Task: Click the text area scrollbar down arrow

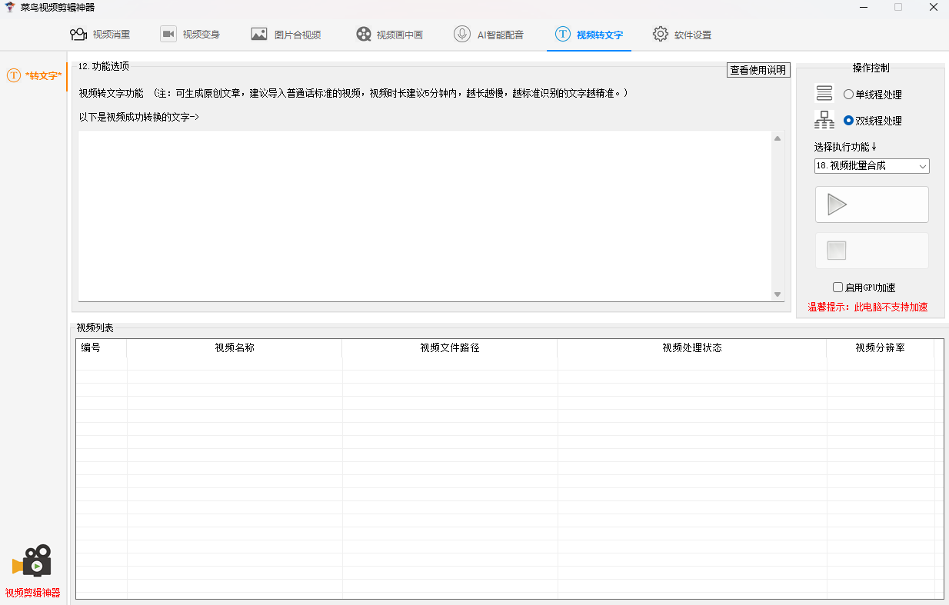Action: click(x=778, y=294)
